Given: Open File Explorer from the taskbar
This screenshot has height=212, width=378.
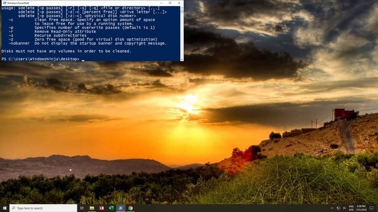Looking at the screenshot, I should 92,208.
